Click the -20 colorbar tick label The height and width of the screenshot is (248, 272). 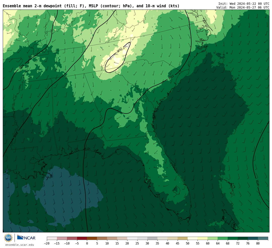pos(47,243)
